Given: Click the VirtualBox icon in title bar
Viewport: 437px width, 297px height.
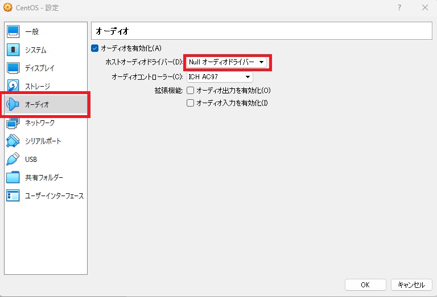Looking at the screenshot, I should coord(8,7).
